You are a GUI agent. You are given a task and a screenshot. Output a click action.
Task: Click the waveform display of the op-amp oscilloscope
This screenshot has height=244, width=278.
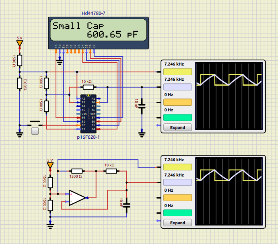click(229, 192)
